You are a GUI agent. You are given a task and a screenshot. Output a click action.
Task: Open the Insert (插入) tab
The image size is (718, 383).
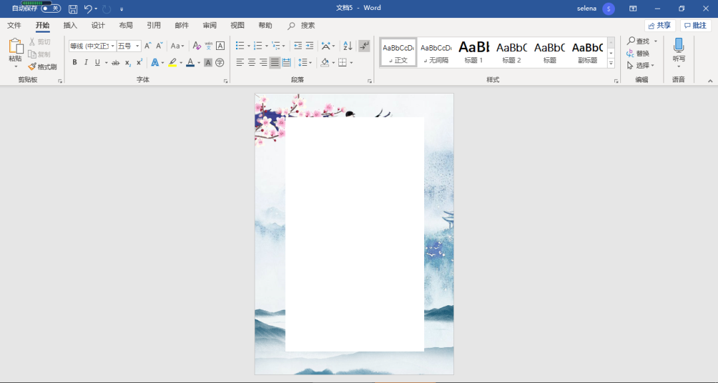70,25
